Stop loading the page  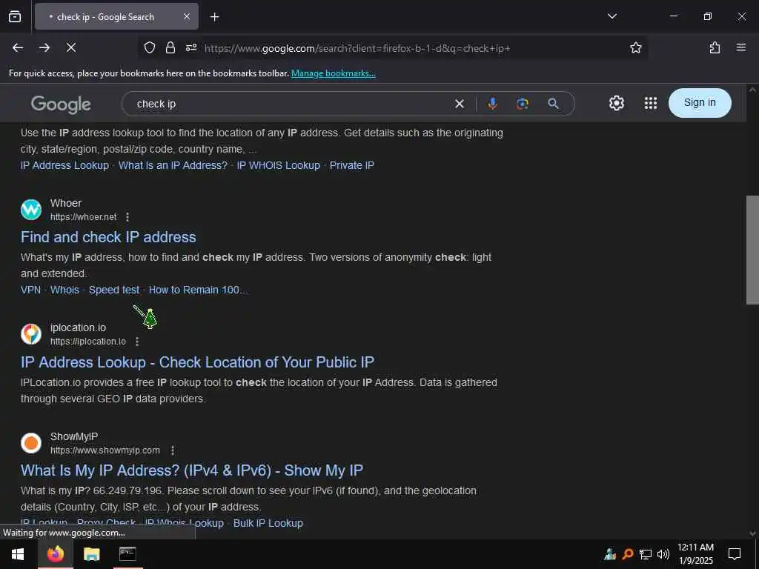click(x=71, y=48)
